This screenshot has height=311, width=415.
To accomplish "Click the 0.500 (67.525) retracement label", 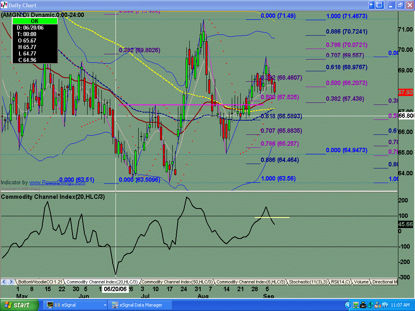I will [280, 97].
